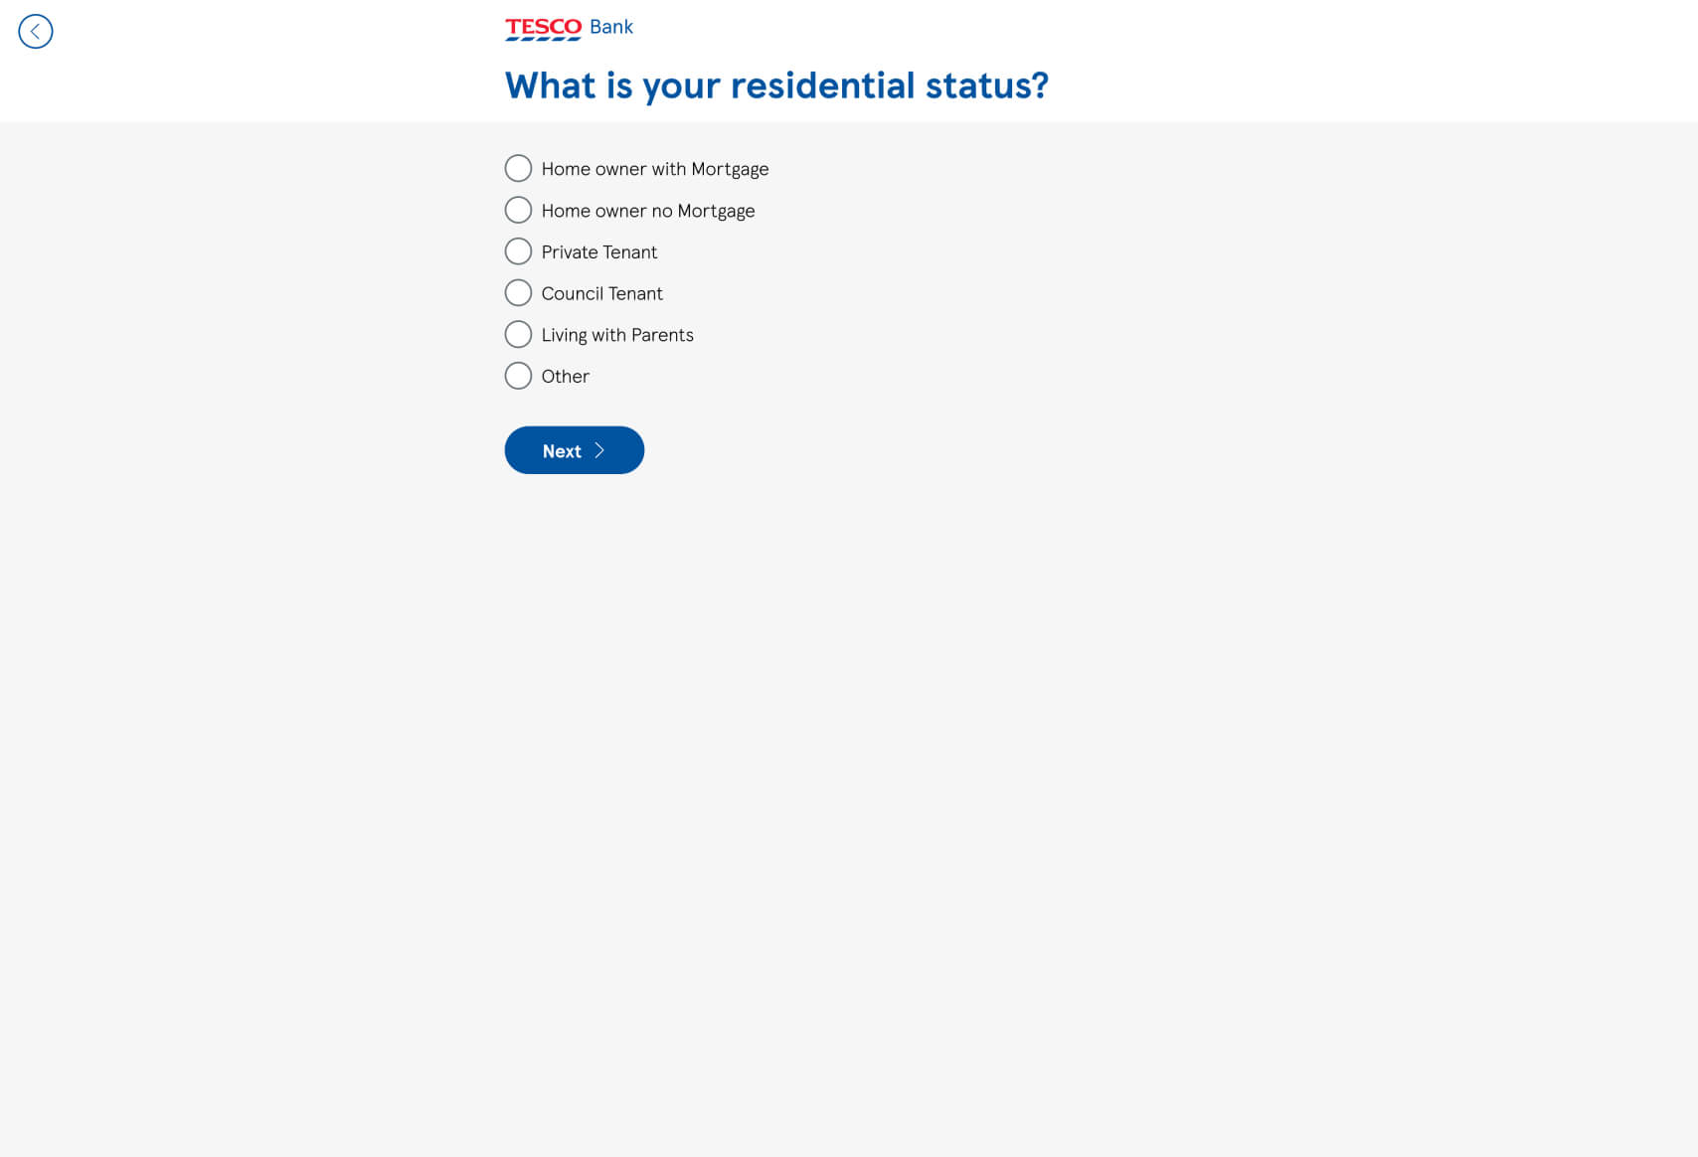
Task: Click the 'Living with Parents' label text
Action: click(617, 335)
